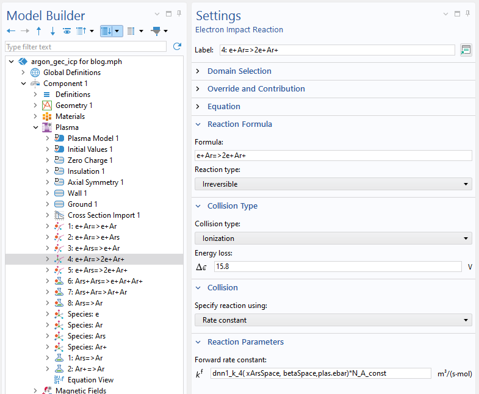Expand the Domain Selection section

point(239,71)
